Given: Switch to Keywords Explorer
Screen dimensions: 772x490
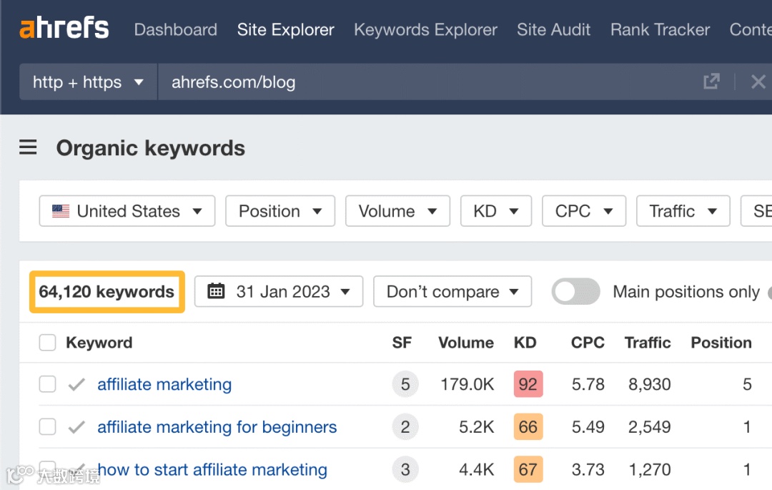Looking at the screenshot, I should (x=425, y=29).
